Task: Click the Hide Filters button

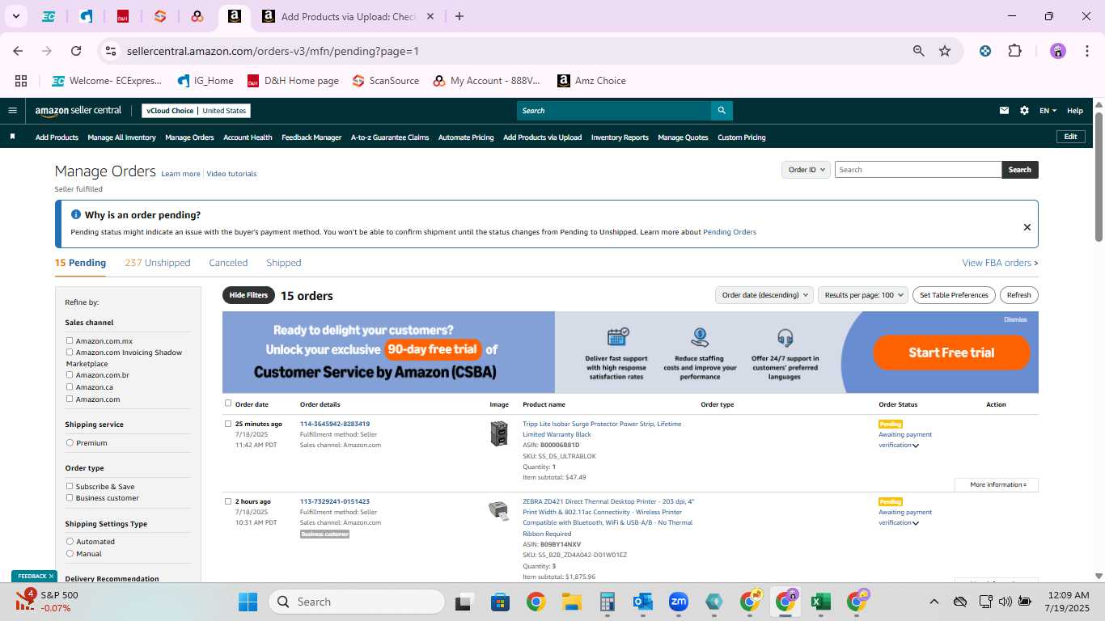Action: pyautogui.click(x=248, y=295)
